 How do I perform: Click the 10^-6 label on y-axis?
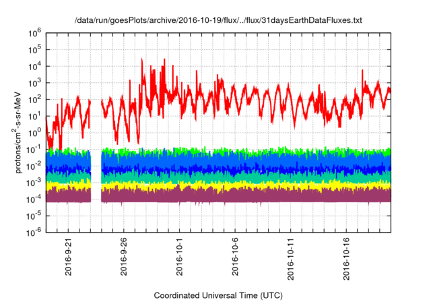pyautogui.click(x=35, y=232)
